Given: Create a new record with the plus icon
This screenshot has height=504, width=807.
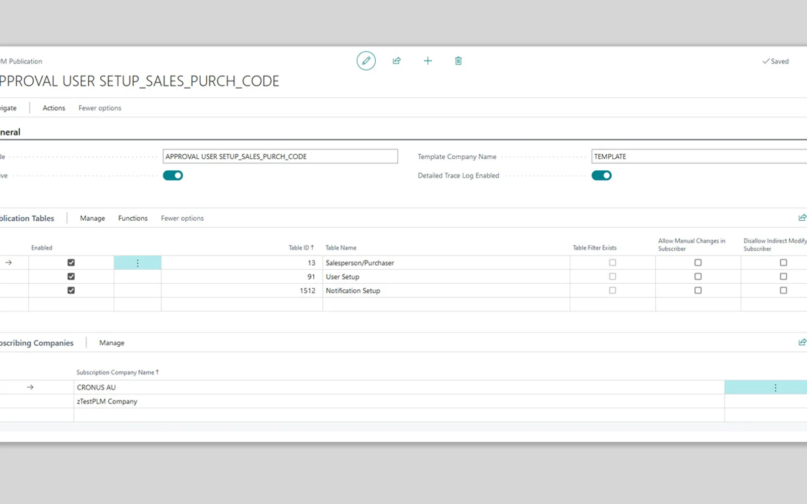Looking at the screenshot, I should pos(428,61).
